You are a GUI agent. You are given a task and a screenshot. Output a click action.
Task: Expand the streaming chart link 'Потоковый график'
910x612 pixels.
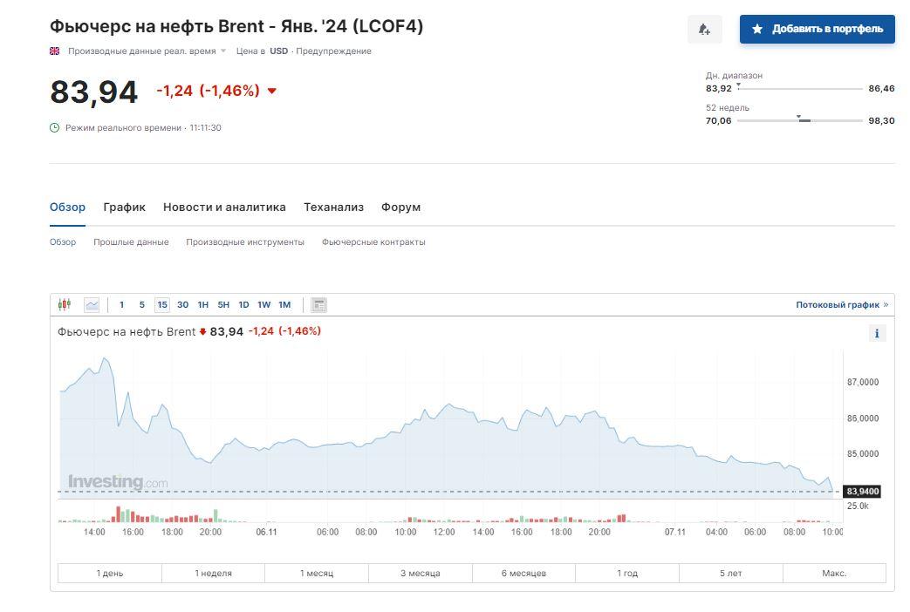(x=841, y=305)
